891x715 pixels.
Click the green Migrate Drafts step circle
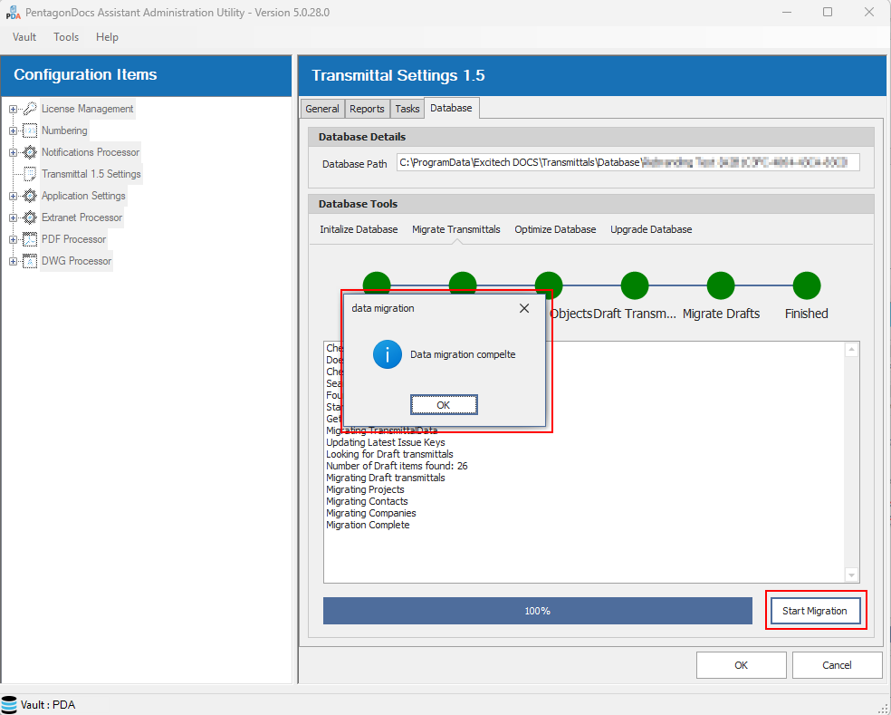click(x=721, y=285)
